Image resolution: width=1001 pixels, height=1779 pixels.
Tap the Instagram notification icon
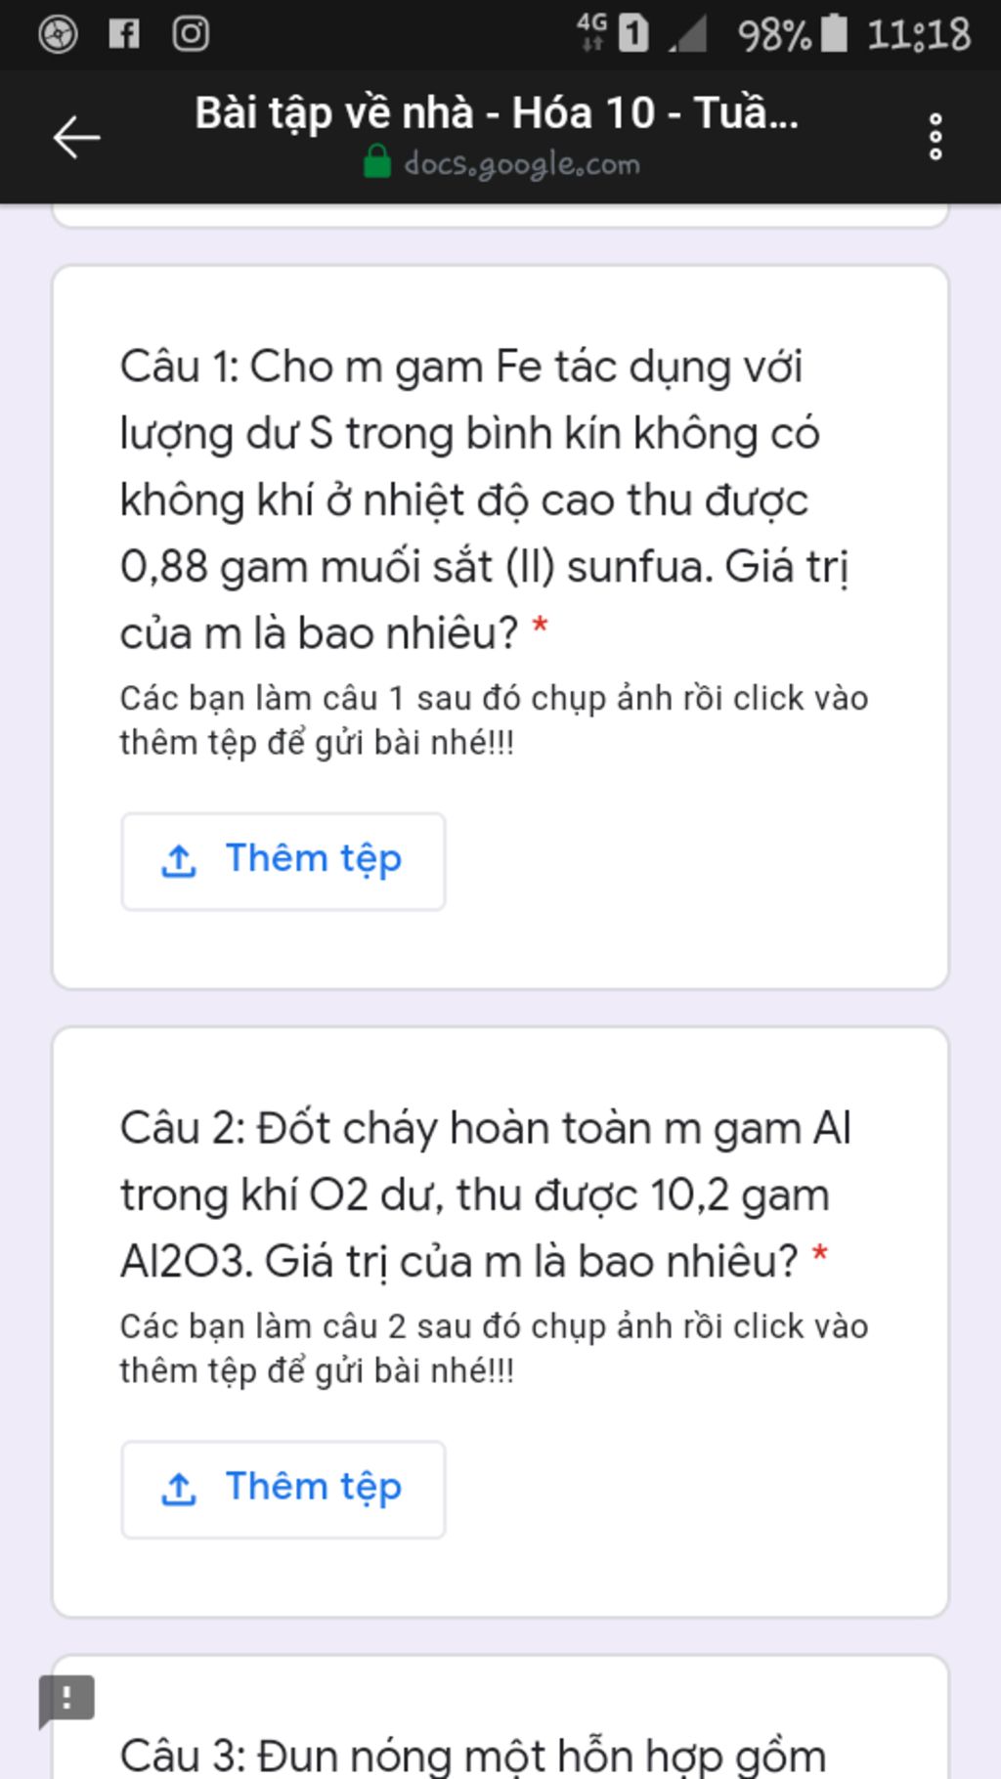coord(191,34)
